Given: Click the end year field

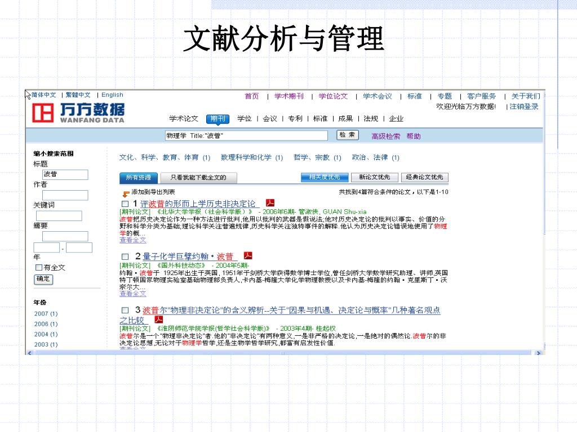Looking at the screenshot, I should 79,247.
